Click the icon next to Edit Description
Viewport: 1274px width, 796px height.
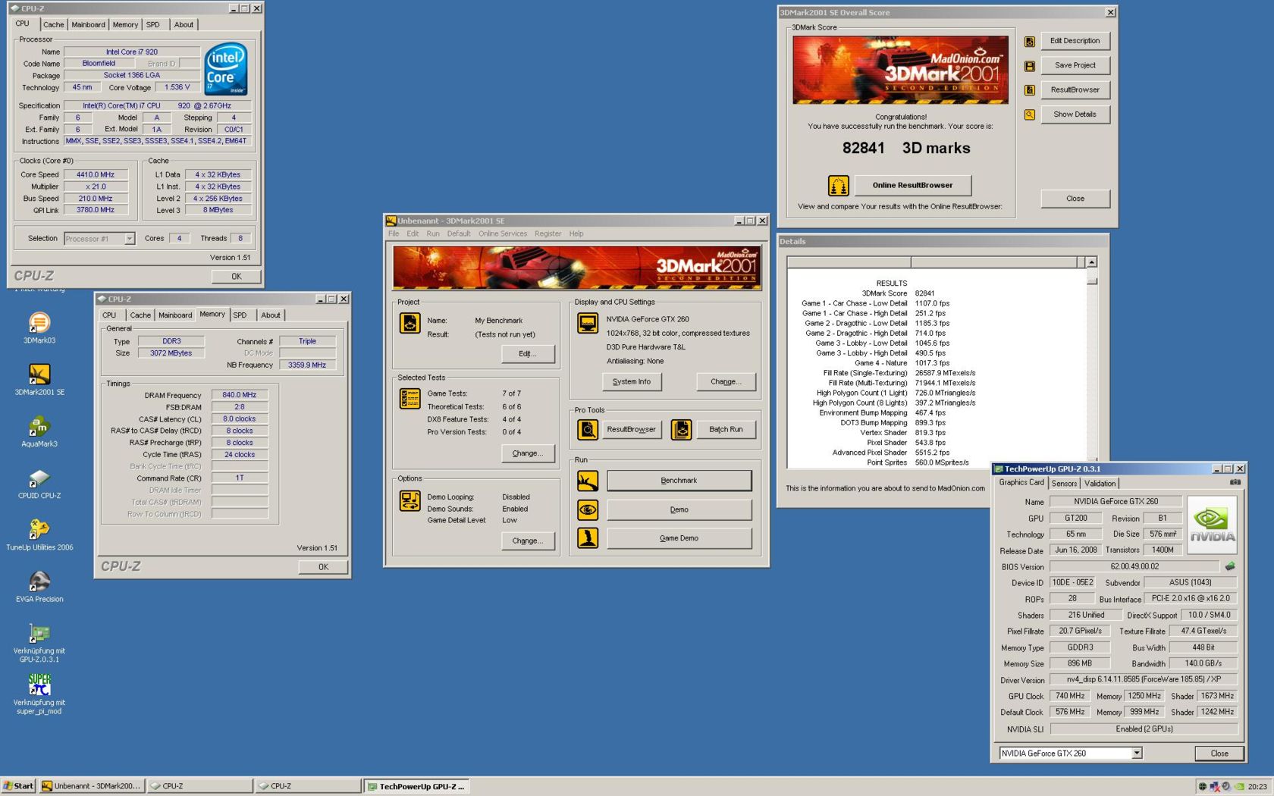pos(1029,42)
